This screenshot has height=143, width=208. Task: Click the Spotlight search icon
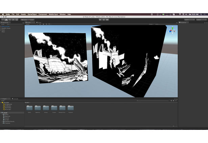(201, 14)
